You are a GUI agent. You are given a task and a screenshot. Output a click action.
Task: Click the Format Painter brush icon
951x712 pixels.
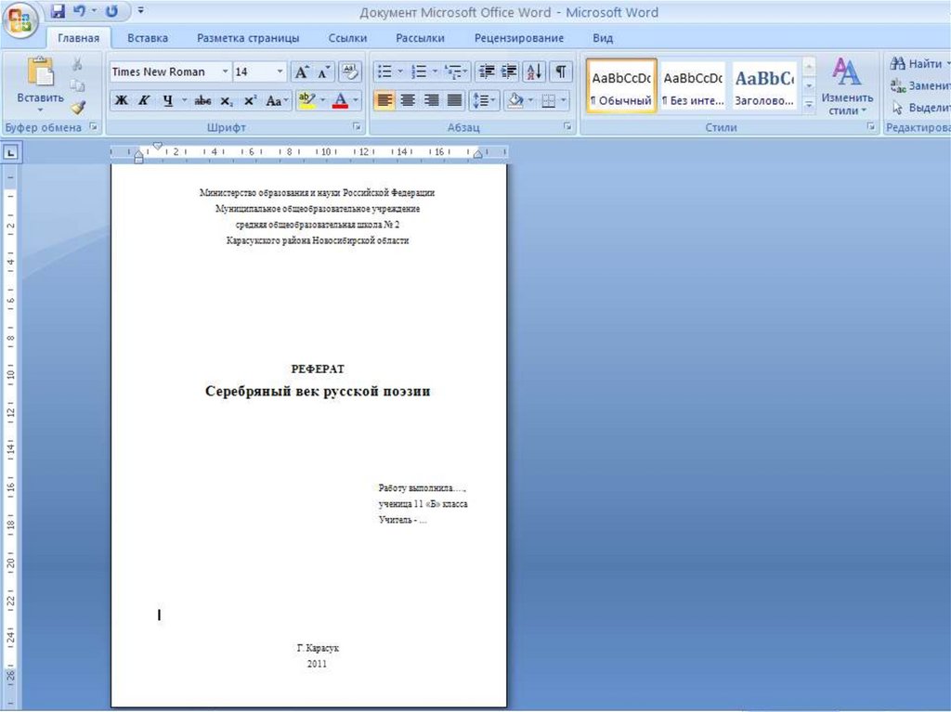coord(78,107)
